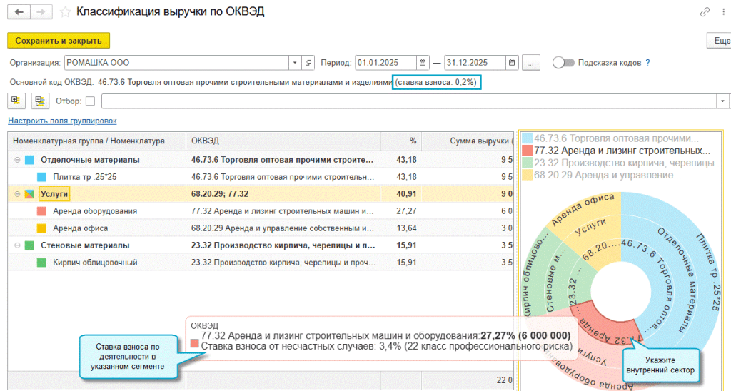Screen dimensions: 731x391
Task: Show the blue question mark code hint help
Action: pyautogui.click(x=647, y=63)
